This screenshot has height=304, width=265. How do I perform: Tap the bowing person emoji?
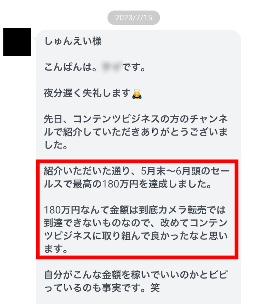click(137, 94)
